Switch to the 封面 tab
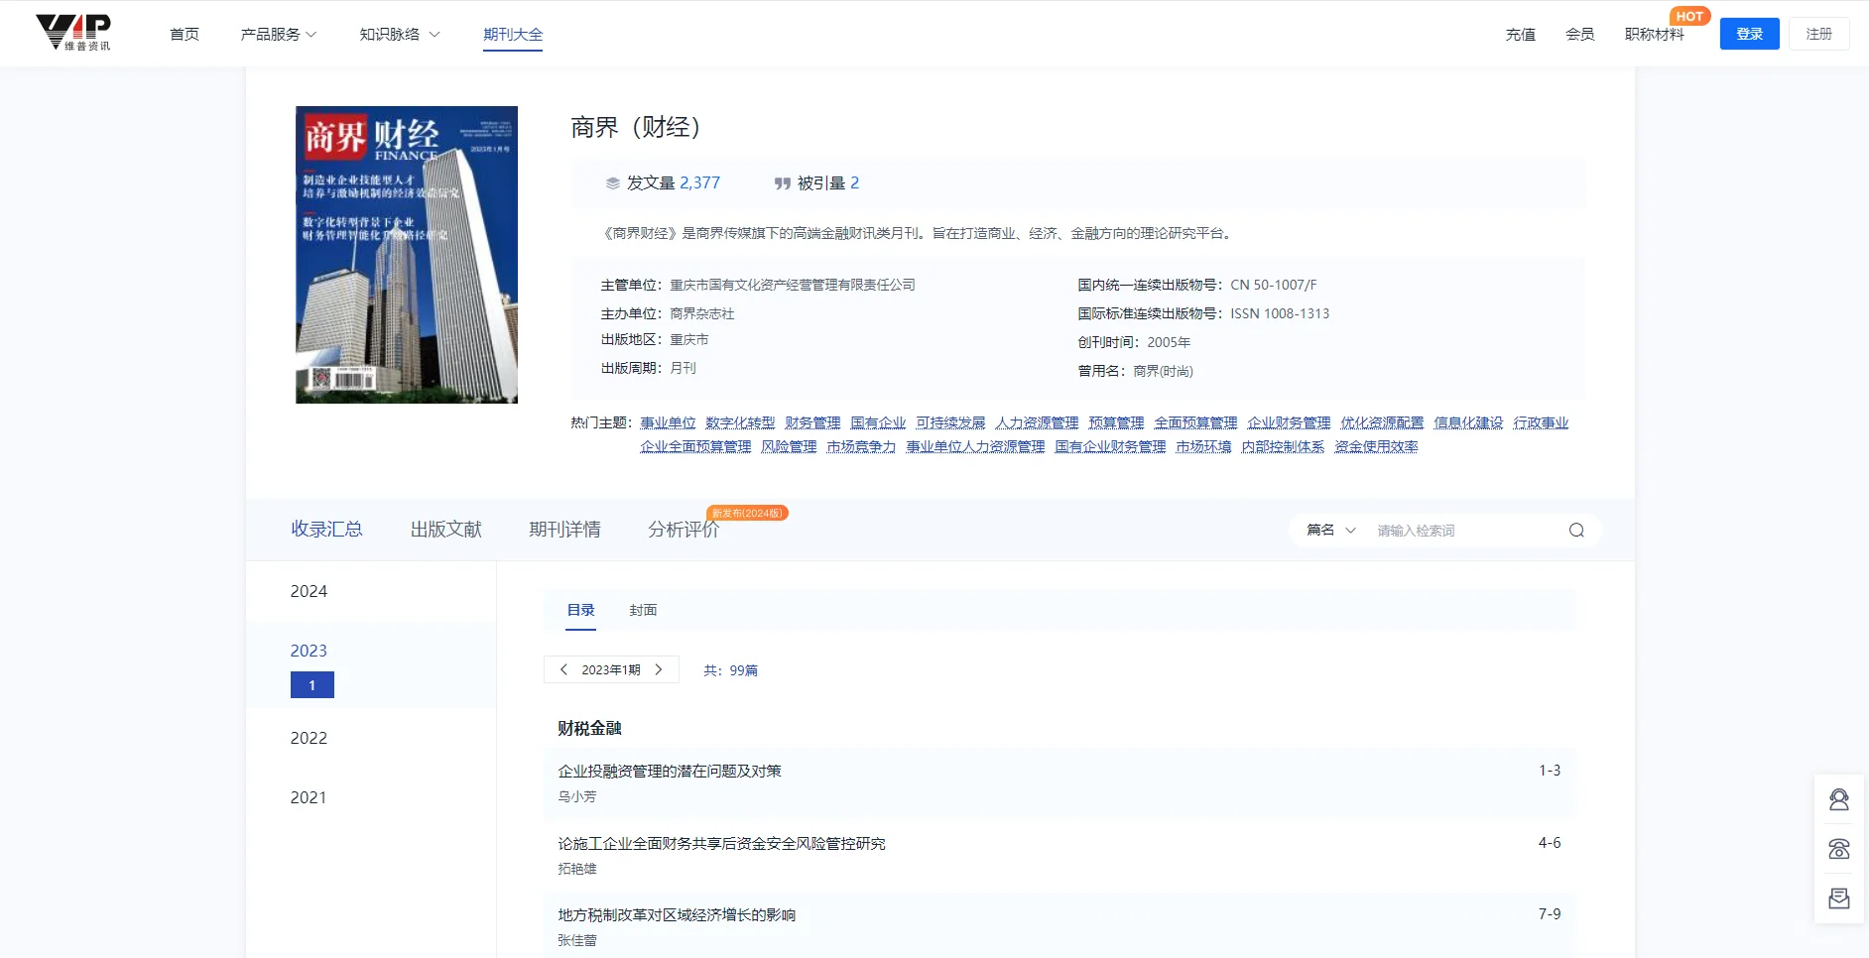 click(643, 610)
